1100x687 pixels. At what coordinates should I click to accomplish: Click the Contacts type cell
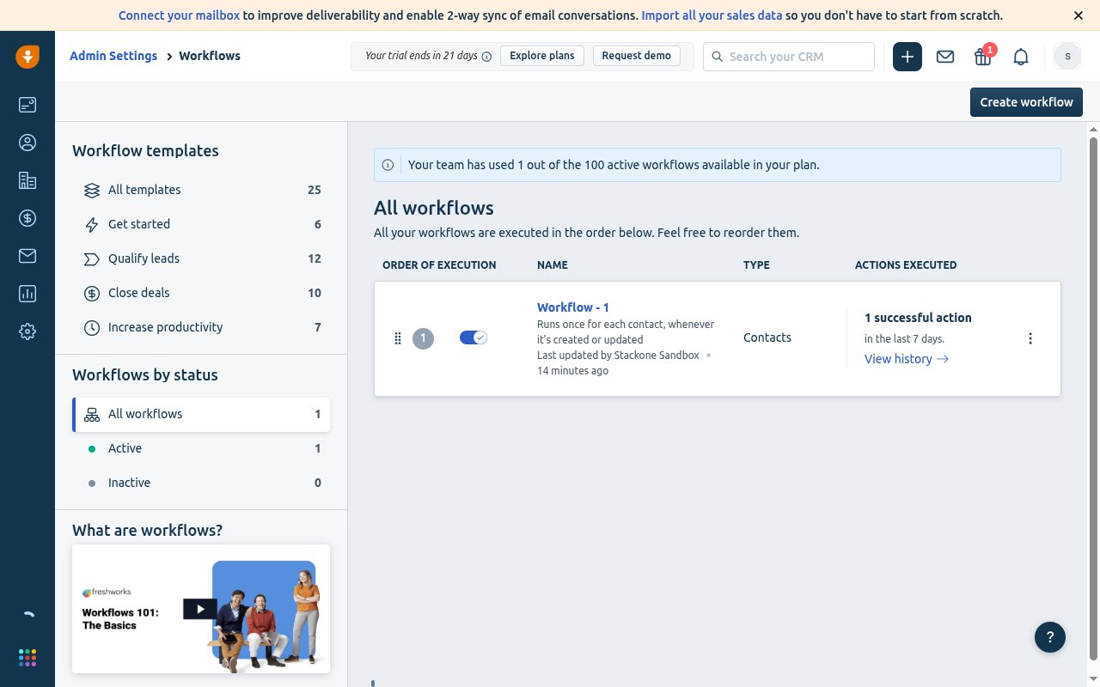(x=767, y=337)
